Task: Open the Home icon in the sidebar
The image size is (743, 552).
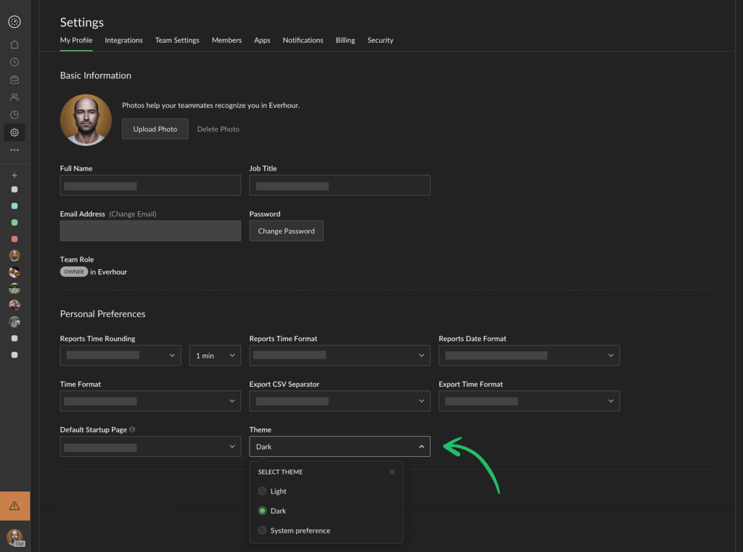Action: [x=15, y=45]
